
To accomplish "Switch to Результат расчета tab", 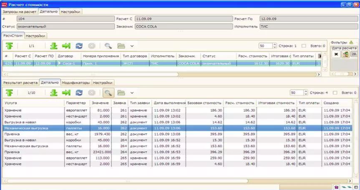I will pyautogui.click(x=20, y=83).
